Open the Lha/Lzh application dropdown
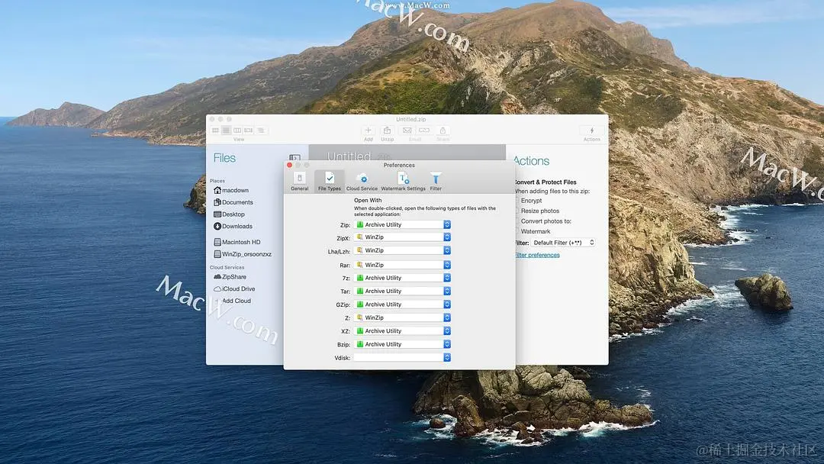Image resolution: width=824 pixels, height=464 pixels. point(402,250)
